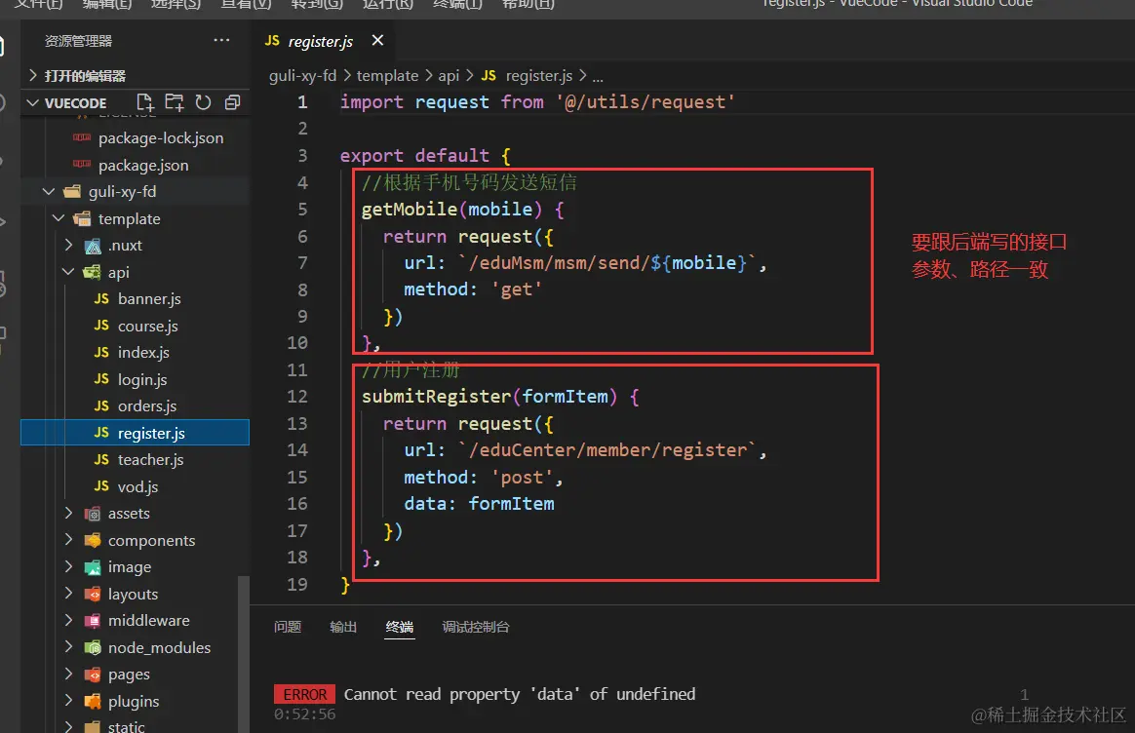Click the template breadcrumb segment
The image size is (1135, 733).
(x=387, y=75)
